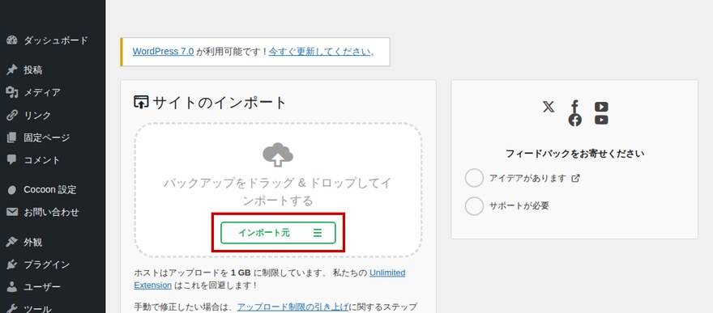The width and height of the screenshot is (713, 313).
Task: Click the chain icon beside リンク
Action: click(12, 115)
